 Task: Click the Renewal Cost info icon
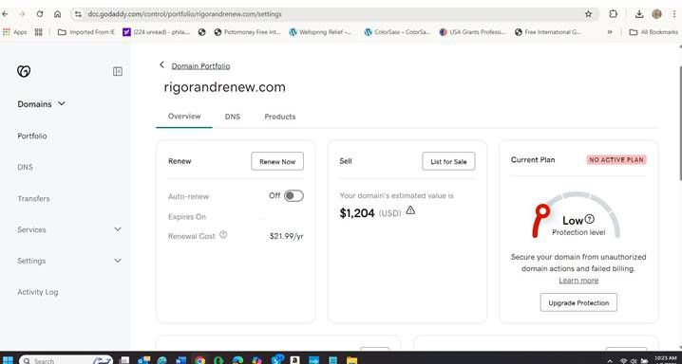tap(223, 235)
